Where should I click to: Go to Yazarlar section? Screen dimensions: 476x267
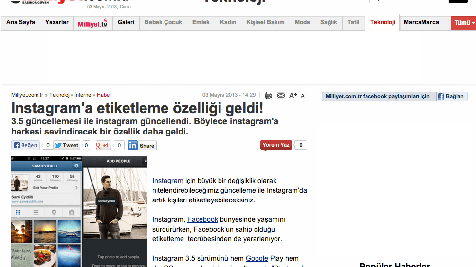point(57,22)
